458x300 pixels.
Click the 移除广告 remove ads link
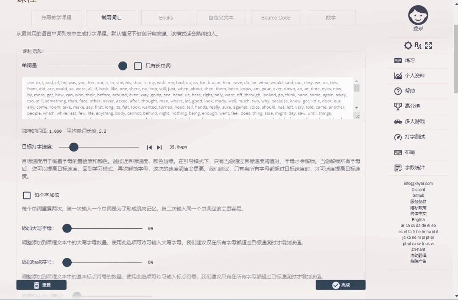[418, 261]
